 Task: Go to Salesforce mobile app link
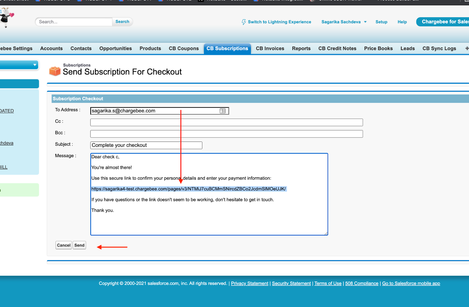click(411, 283)
